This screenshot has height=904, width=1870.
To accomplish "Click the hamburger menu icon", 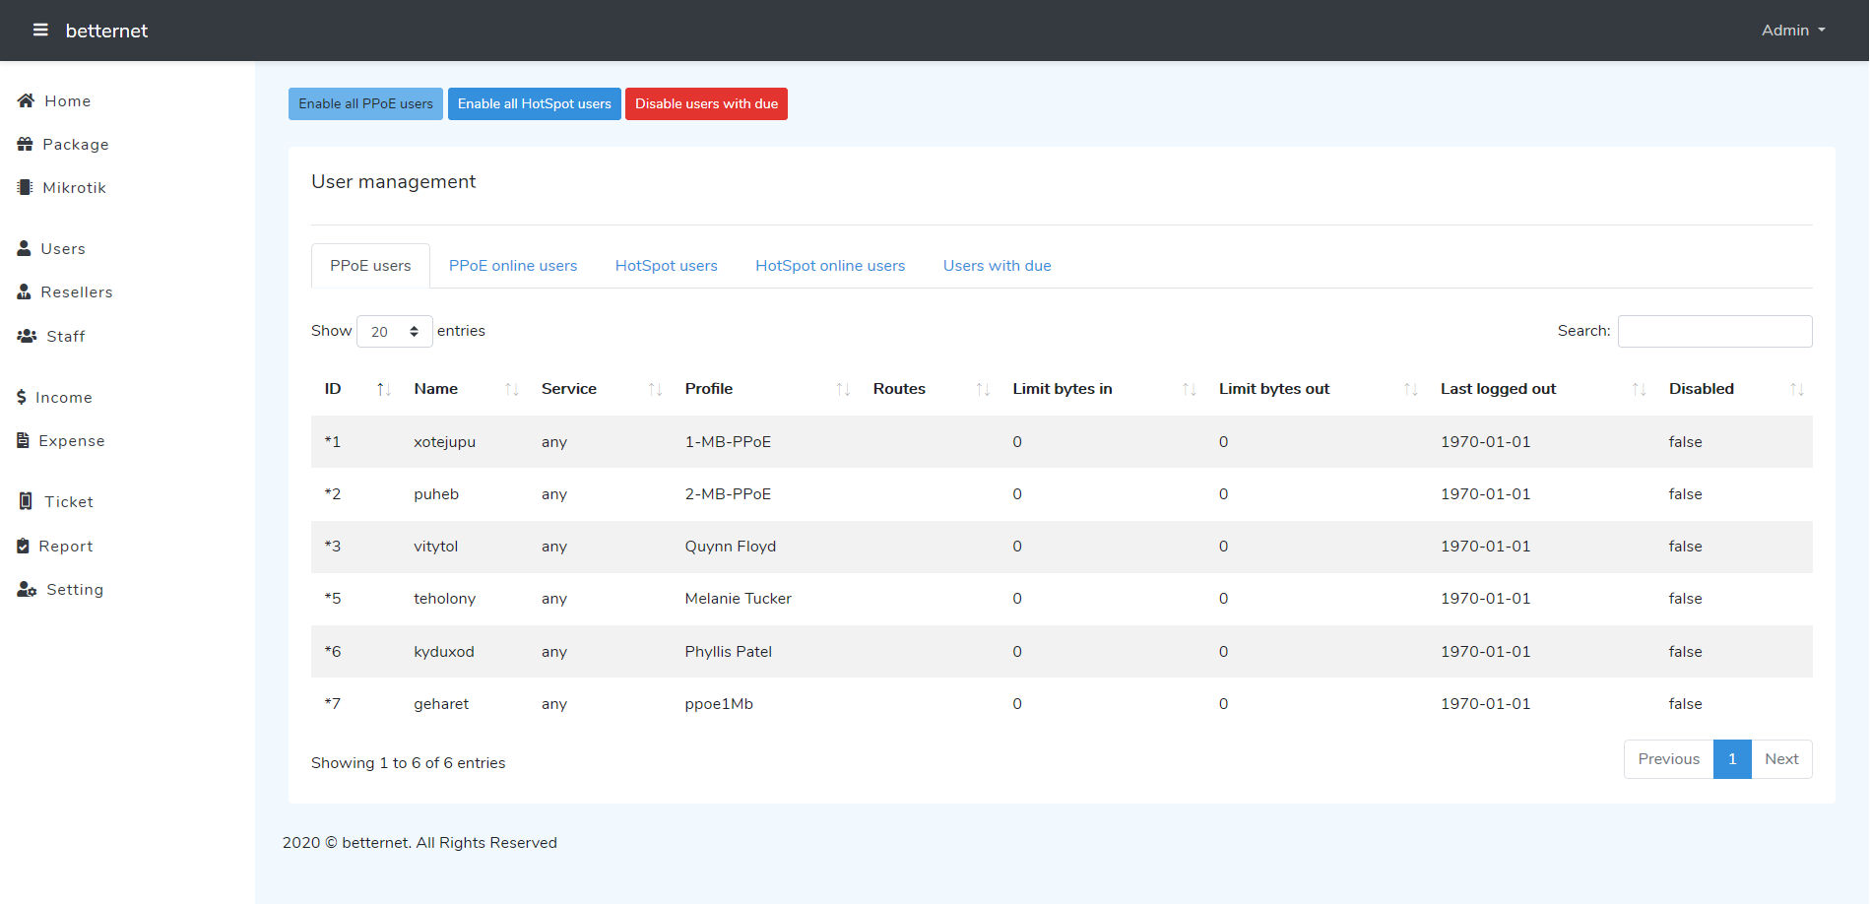I will 40,30.
